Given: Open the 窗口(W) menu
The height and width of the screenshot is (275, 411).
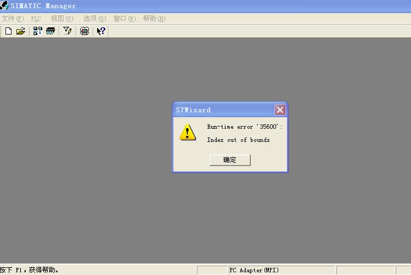Looking at the screenshot, I should [125, 19].
